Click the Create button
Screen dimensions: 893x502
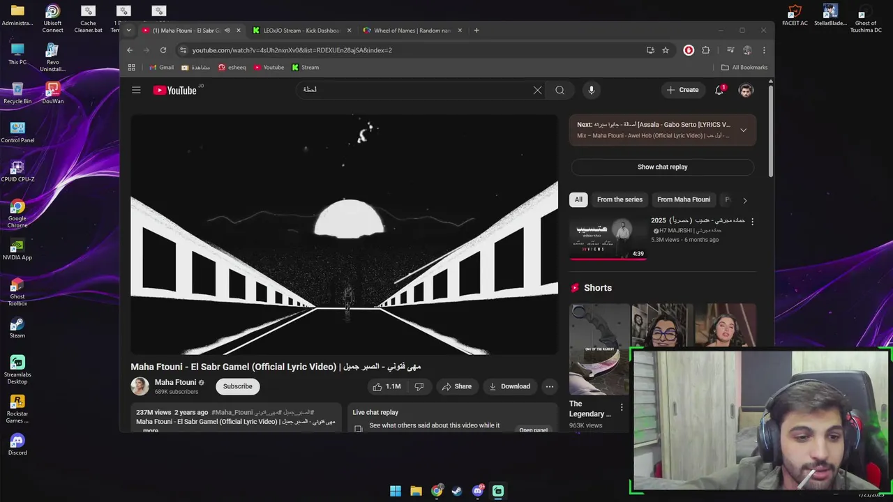682,90
